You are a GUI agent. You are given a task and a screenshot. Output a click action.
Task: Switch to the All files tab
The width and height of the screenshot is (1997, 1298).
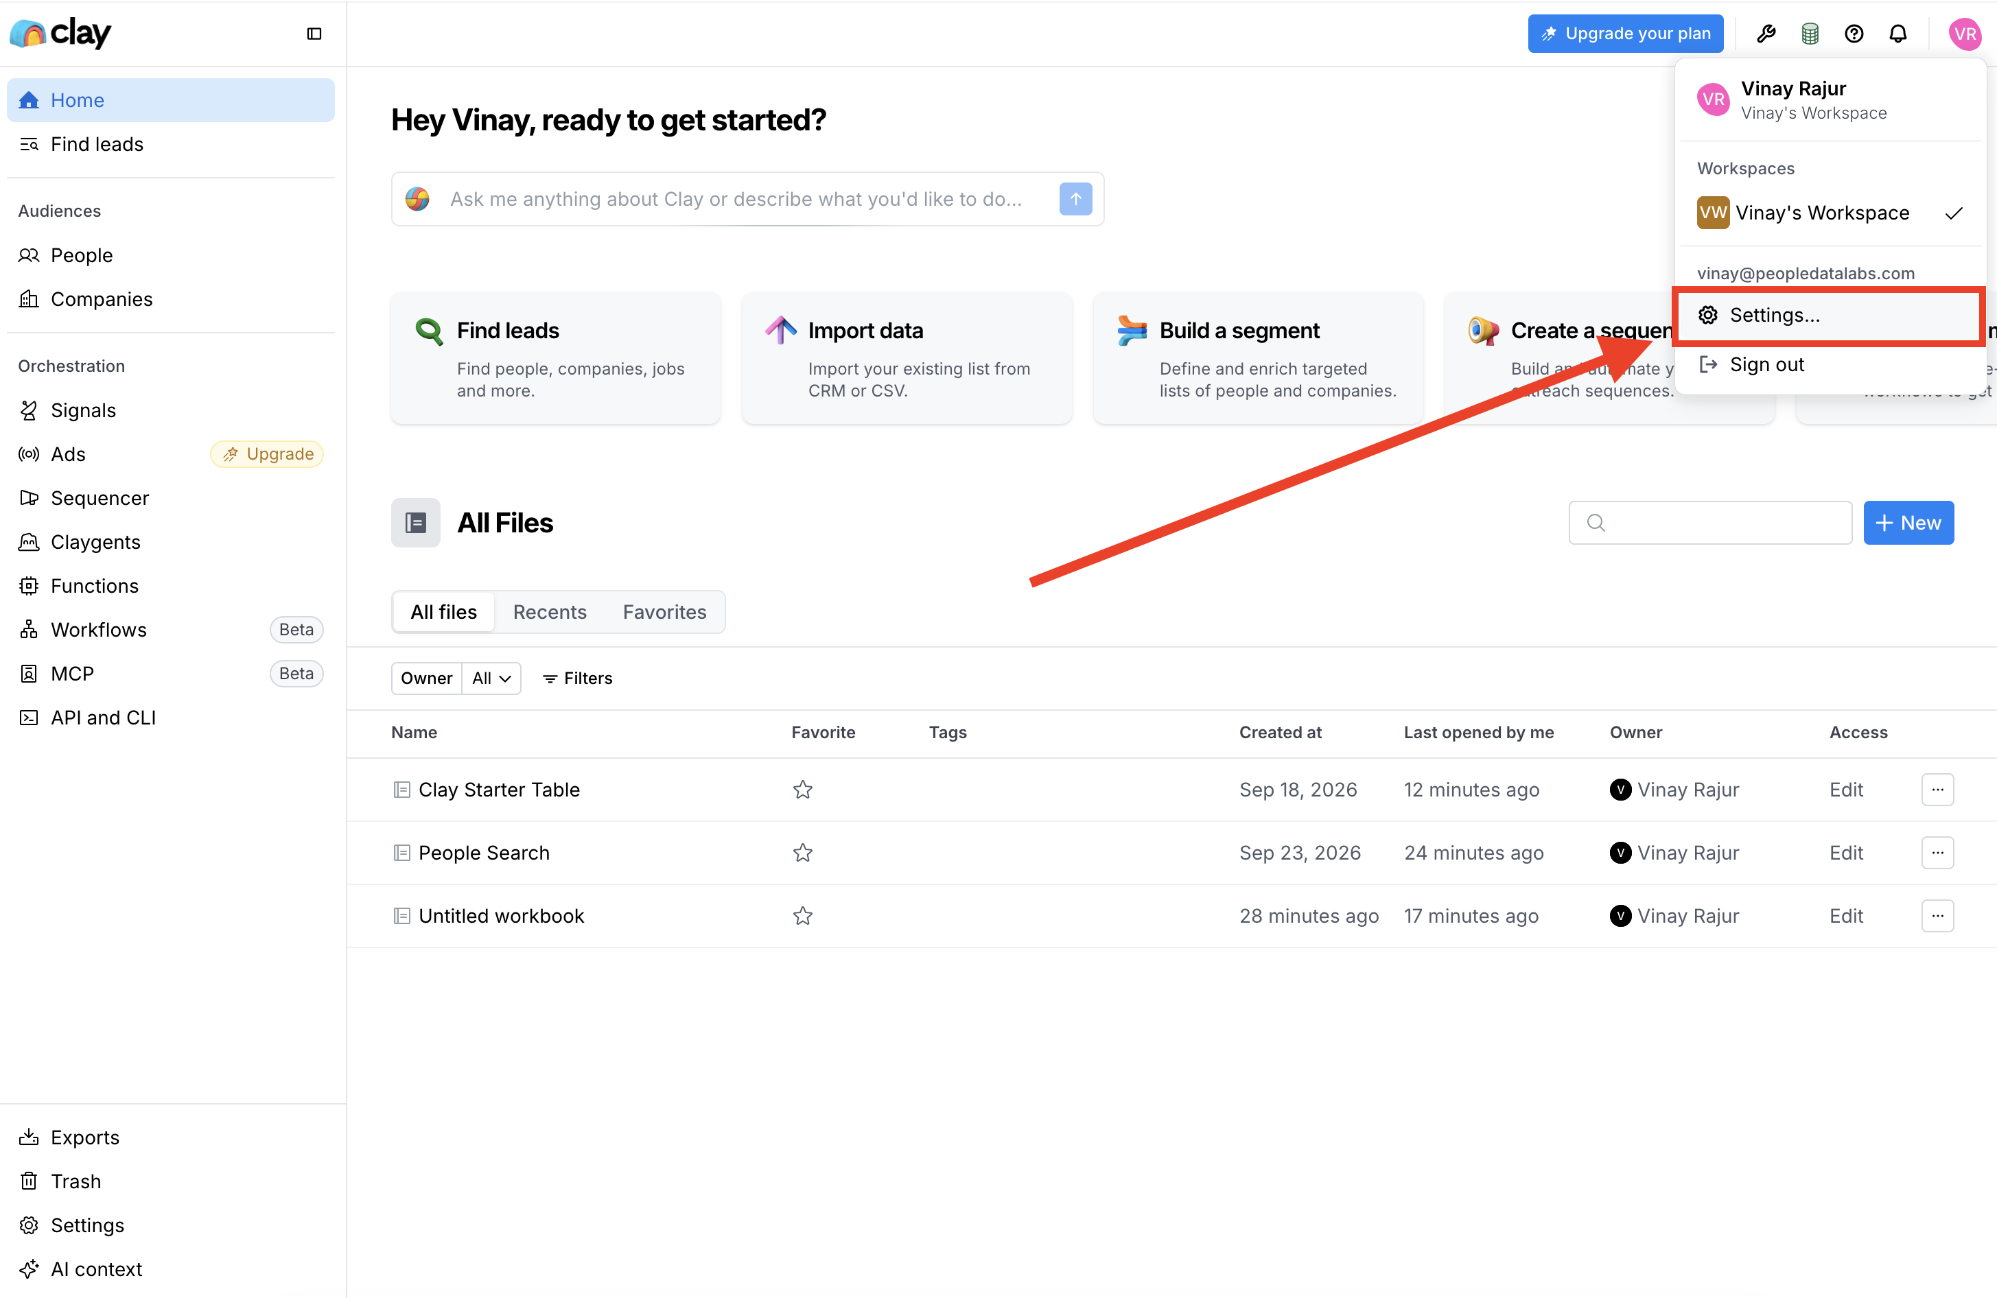point(444,613)
